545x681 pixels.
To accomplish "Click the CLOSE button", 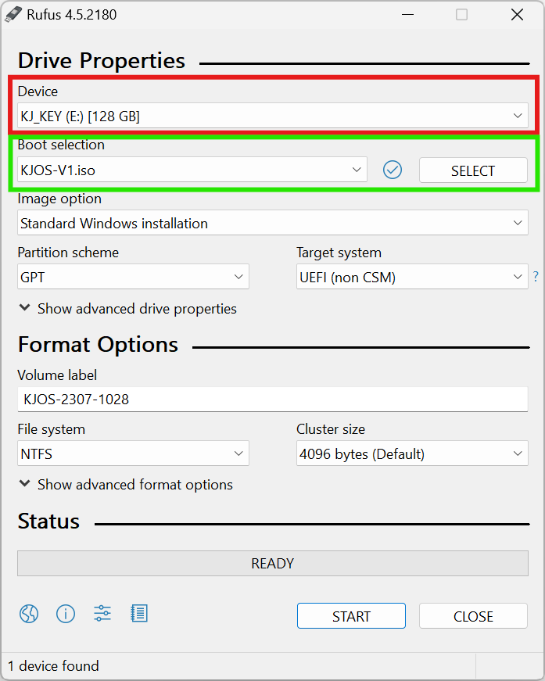I will [473, 616].
